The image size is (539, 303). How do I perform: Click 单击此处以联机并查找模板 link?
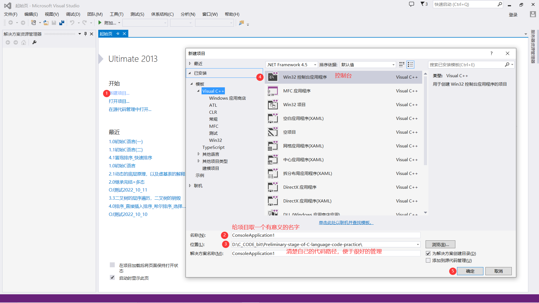(346, 222)
